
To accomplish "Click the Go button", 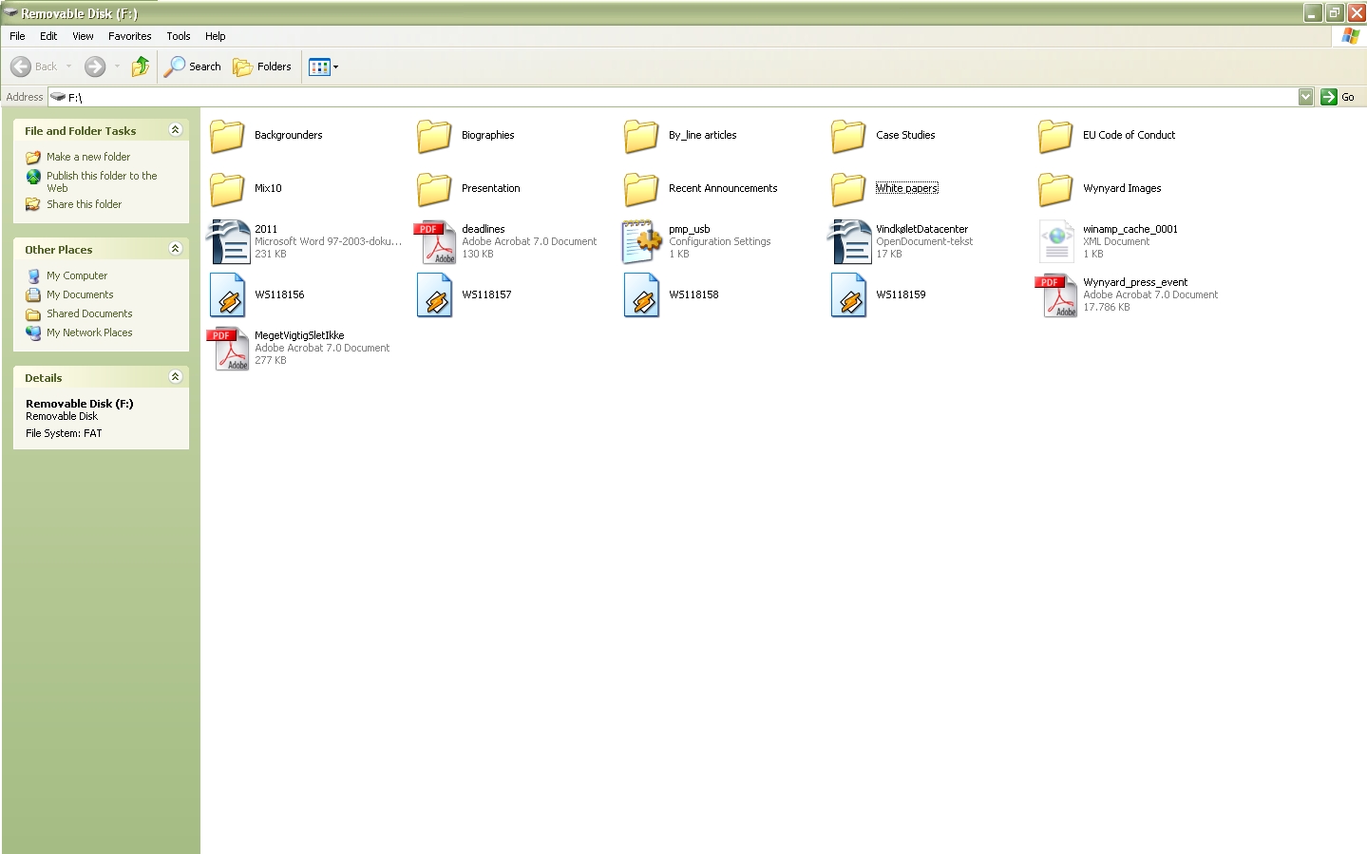I will (x=1338, y=97).
